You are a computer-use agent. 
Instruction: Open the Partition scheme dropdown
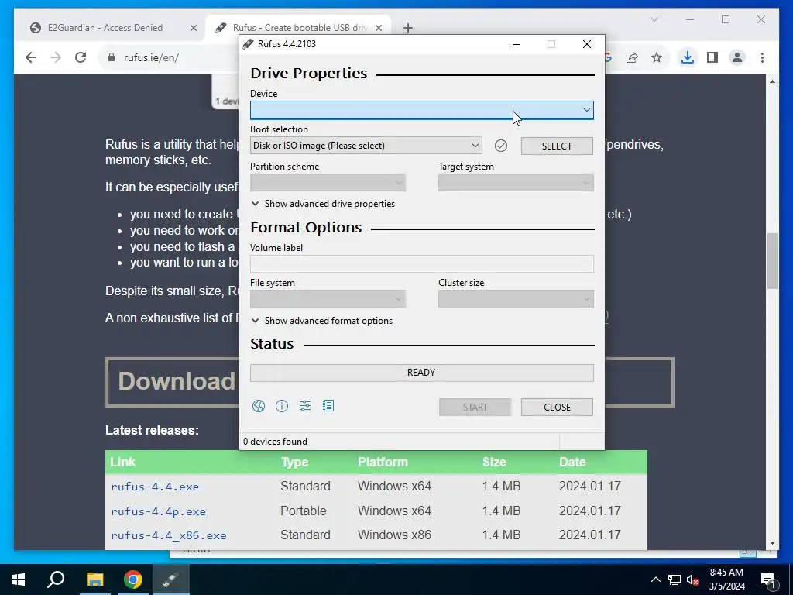tap(328, 183)
